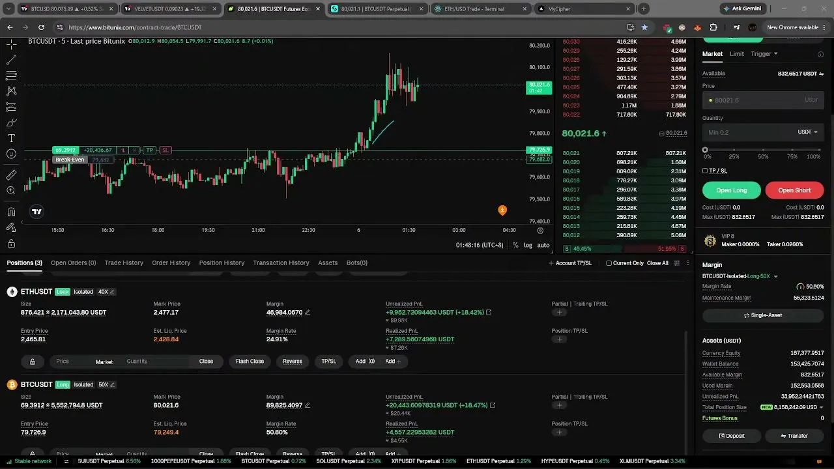Tick the TP / SL checkbox
This screenshot has width=834, height=469.
pos(705,171)
